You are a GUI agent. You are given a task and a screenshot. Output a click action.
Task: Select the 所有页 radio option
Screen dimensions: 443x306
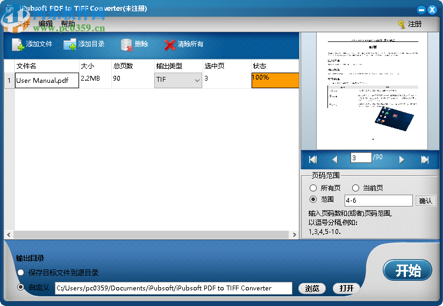(x=313, y=188)
